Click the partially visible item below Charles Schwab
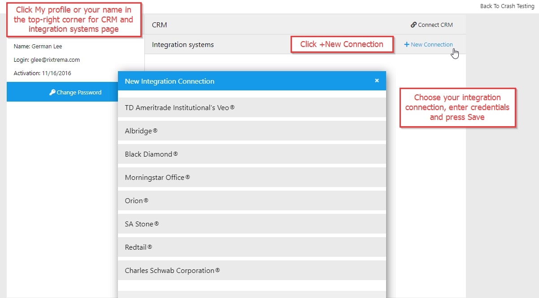This screenshot has height=298, width=539. click(252, 294)
